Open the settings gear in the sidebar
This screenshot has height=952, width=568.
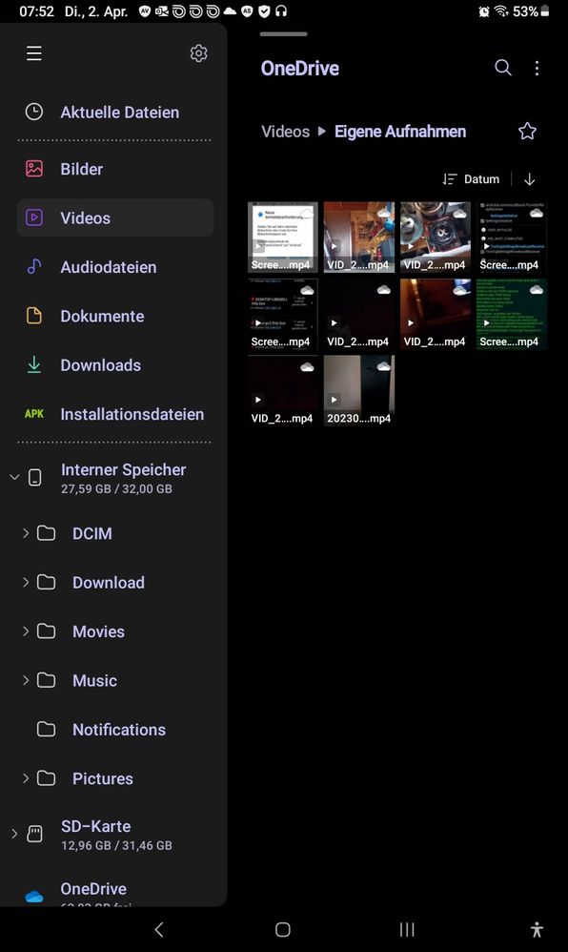coord(198,53)
